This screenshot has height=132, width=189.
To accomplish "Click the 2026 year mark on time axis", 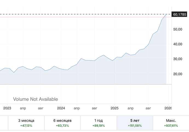I will [168, 108].
